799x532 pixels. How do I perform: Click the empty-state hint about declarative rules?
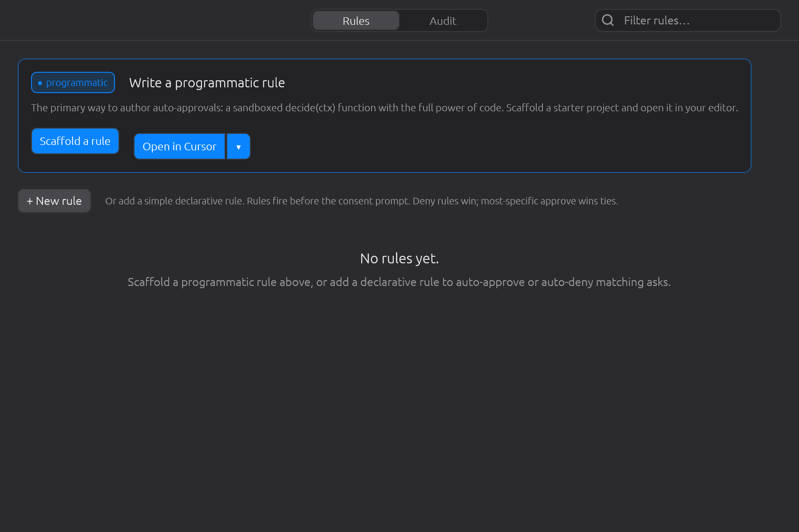pos(399,282)
